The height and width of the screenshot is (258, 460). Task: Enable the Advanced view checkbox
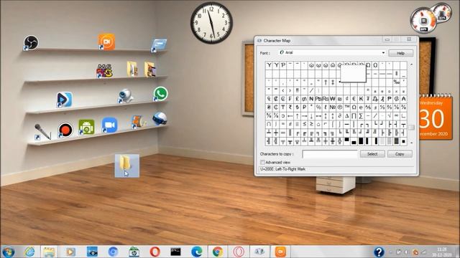pos(262,162)
